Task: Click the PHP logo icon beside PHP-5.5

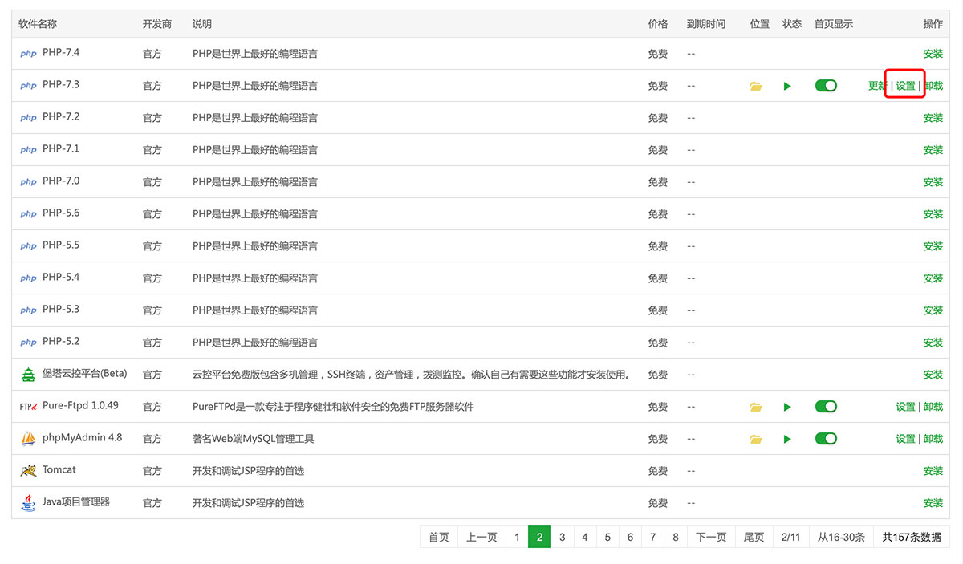Action: click(x=28, y=246)
